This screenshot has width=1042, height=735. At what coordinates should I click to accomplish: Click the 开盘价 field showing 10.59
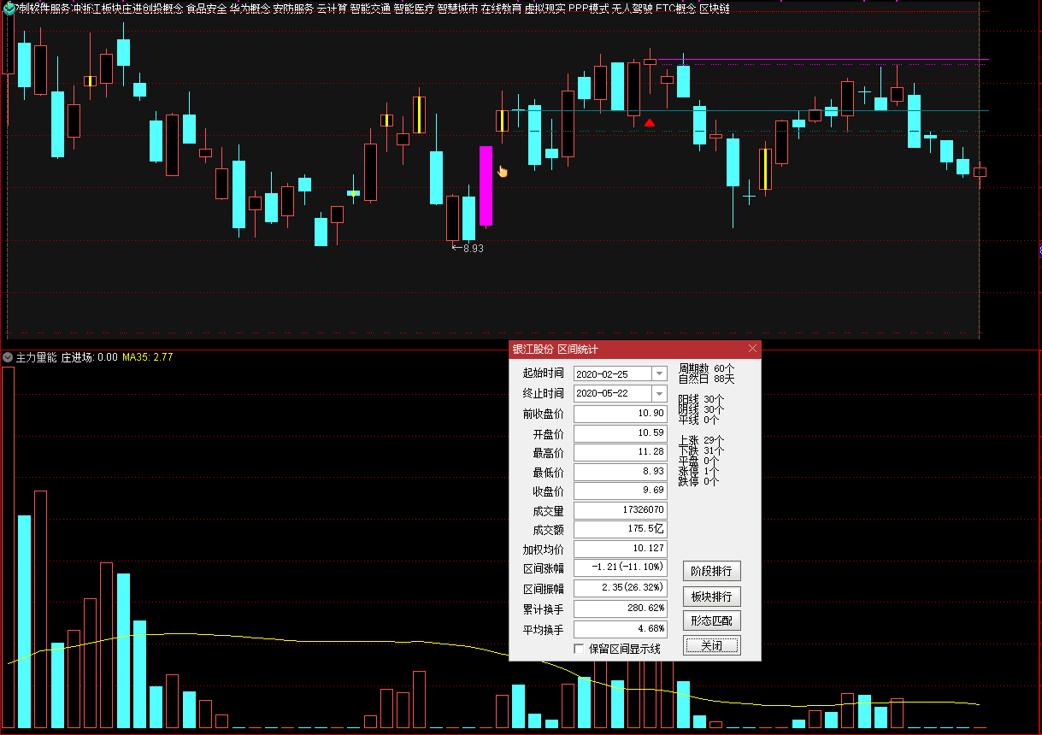(x=621, y=433)
